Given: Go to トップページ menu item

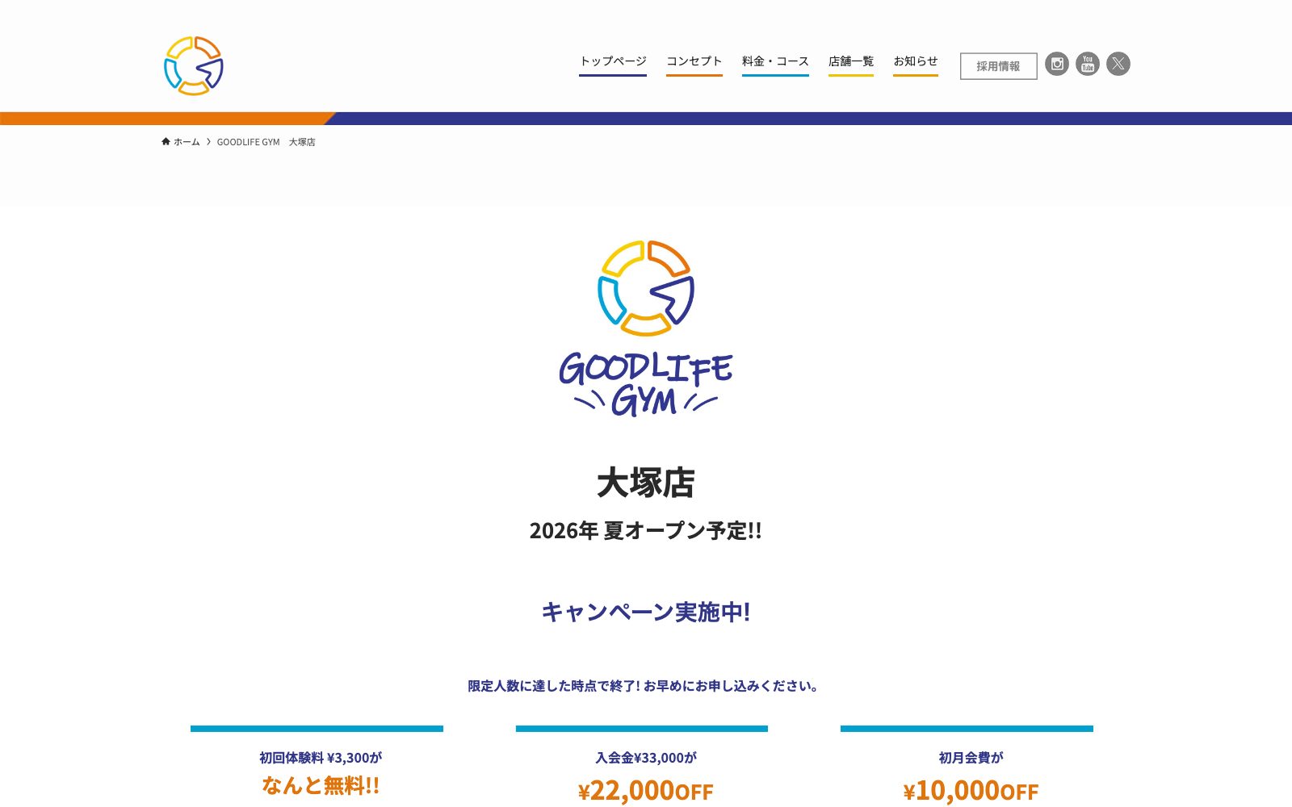Looking at the screenshot, I should 613,61.
